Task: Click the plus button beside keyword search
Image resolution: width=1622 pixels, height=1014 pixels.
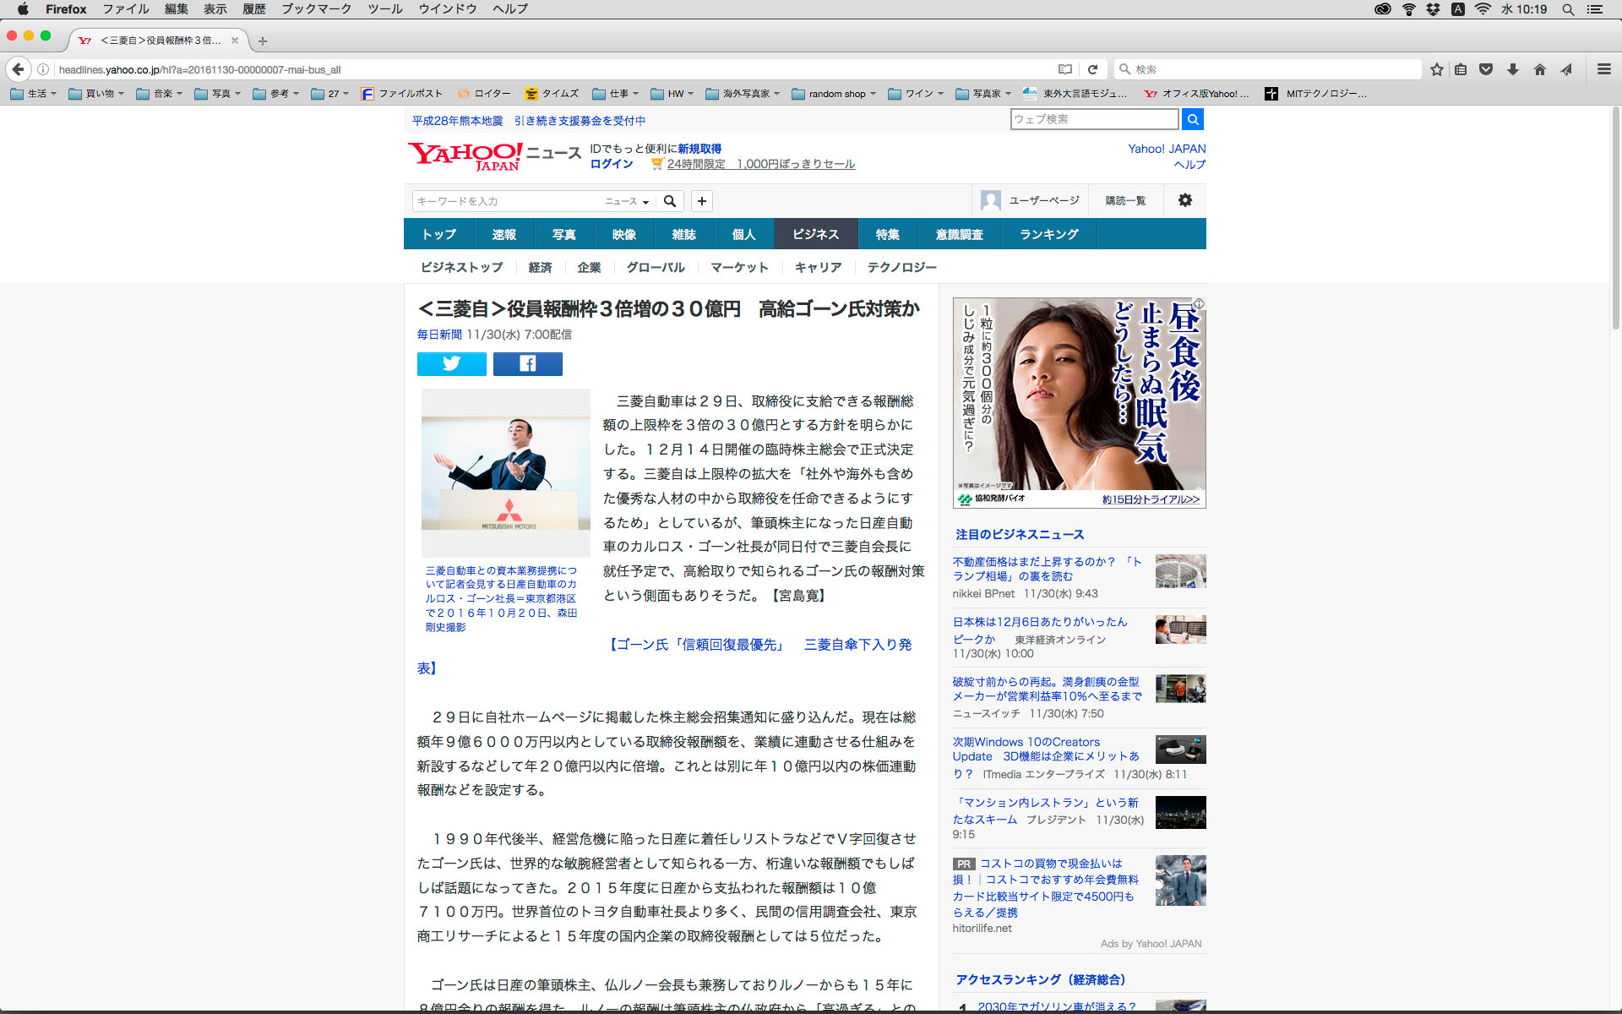Action: (x=701, y=201)
